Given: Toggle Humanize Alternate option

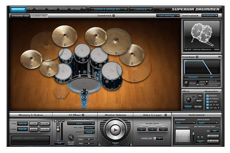Looking at the screenshot, I should tap(207, 98).
